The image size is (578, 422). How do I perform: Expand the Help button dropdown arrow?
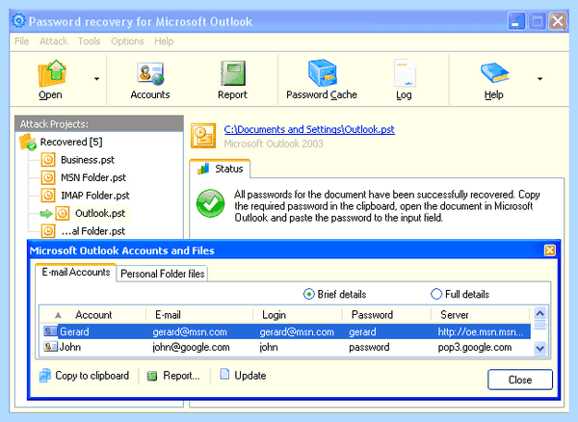pyautogui.click(x=539, y=78)
